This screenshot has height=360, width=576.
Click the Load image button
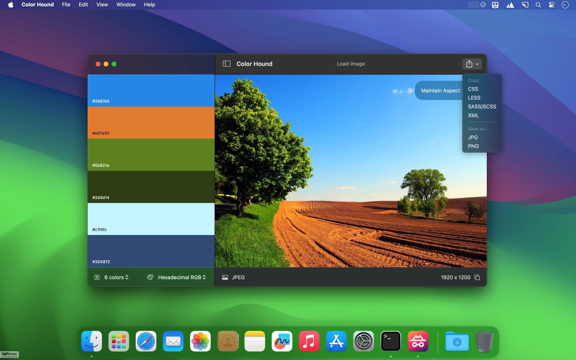[x=351, y=64]
